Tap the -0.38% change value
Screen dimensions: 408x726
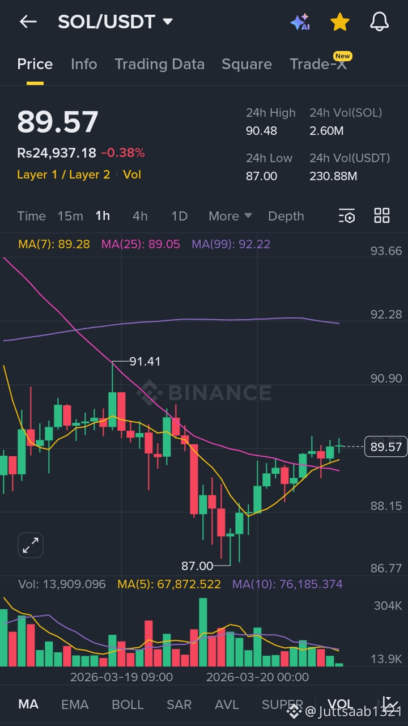pos(123,152)
